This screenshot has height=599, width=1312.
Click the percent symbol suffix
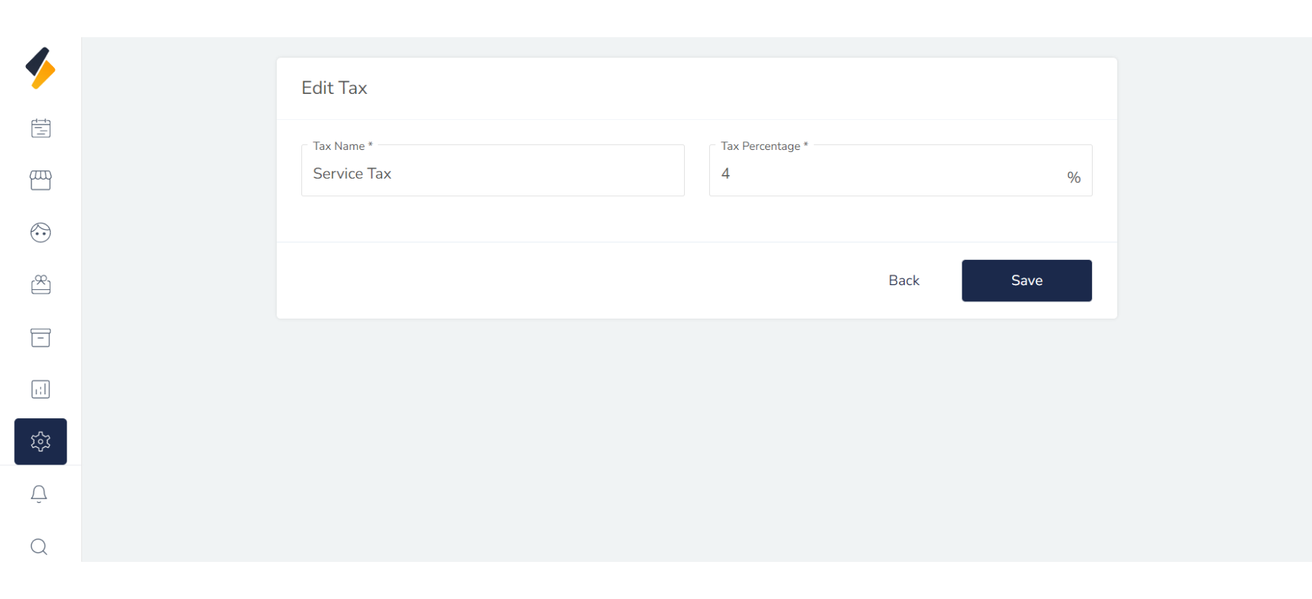click(1074, 178)
